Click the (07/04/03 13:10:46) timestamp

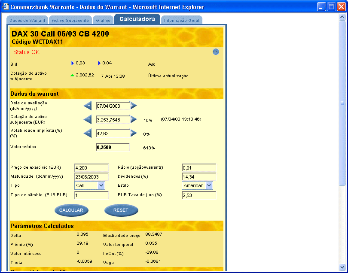(181, 119)
